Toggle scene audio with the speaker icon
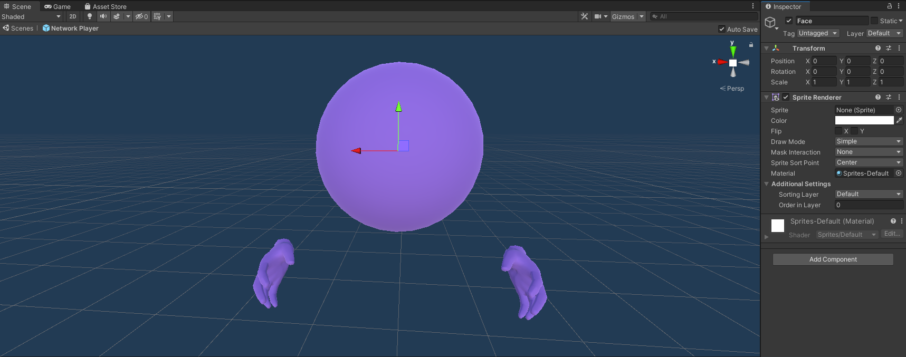The height and width of the screenshot is (357, 906). coord(103,16)
